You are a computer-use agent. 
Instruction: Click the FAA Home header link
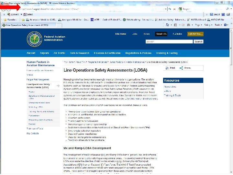point(121,34)
